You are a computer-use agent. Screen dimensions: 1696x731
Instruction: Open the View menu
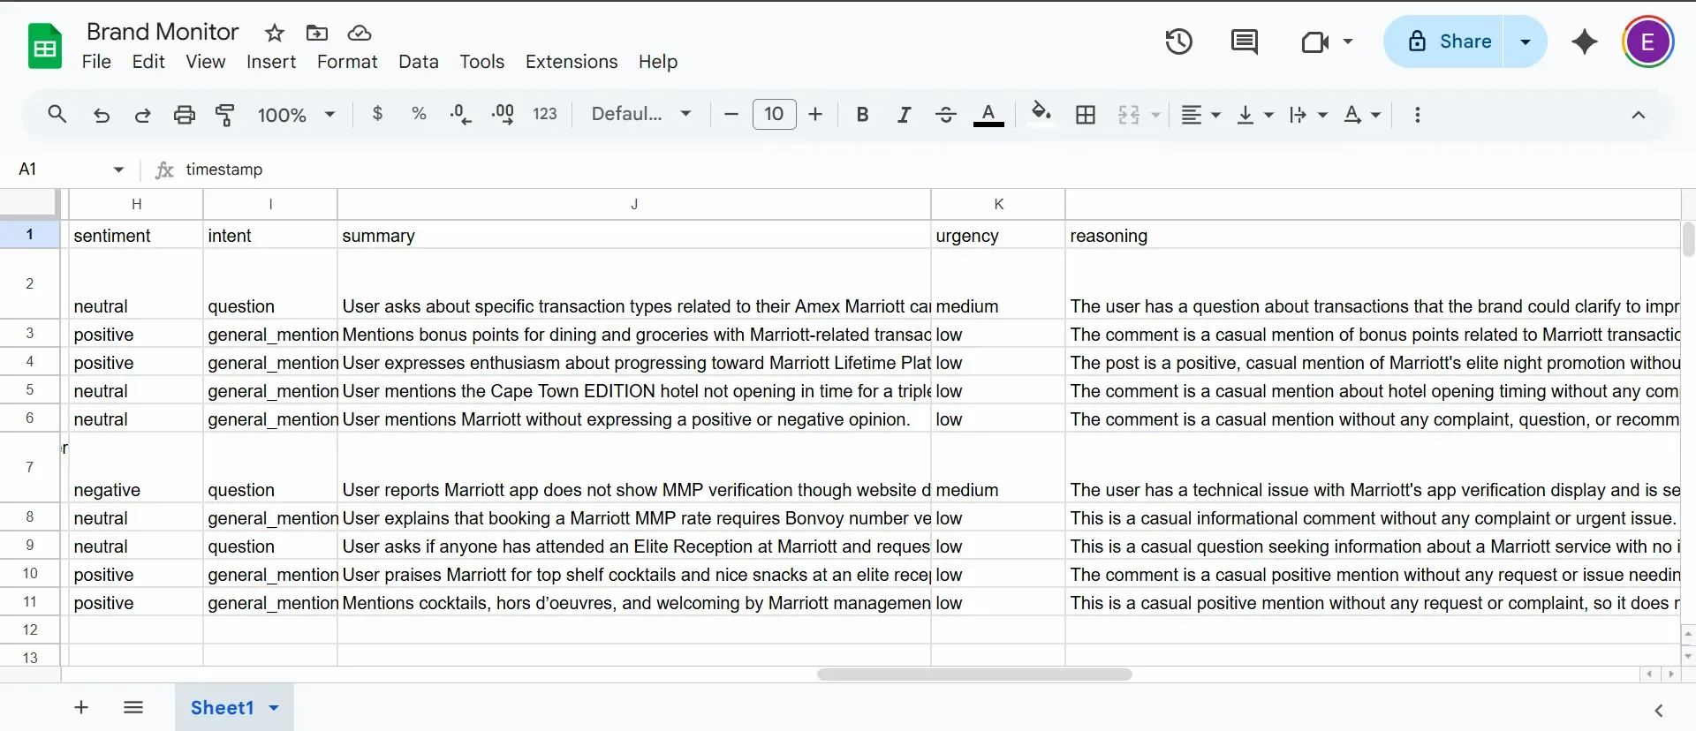tap(205, 62)
